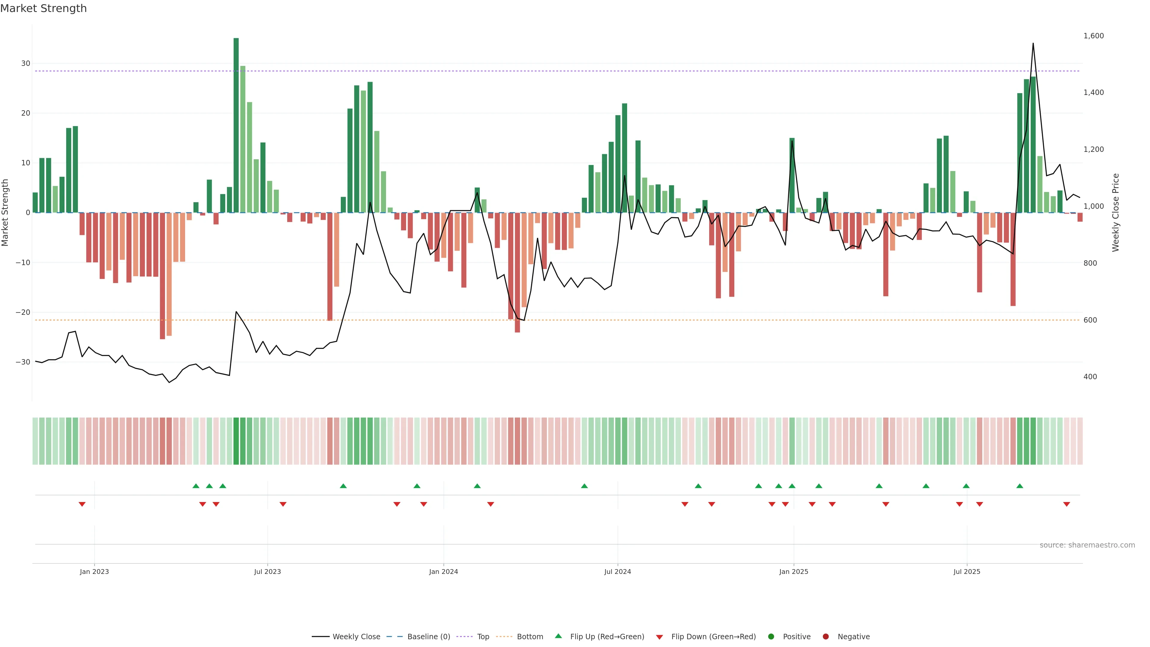This screenshot has width=1150, height=647.
Task: Click the last red flip-down marker on the right
Action: pyautogui.click(x=1066, y=504)
